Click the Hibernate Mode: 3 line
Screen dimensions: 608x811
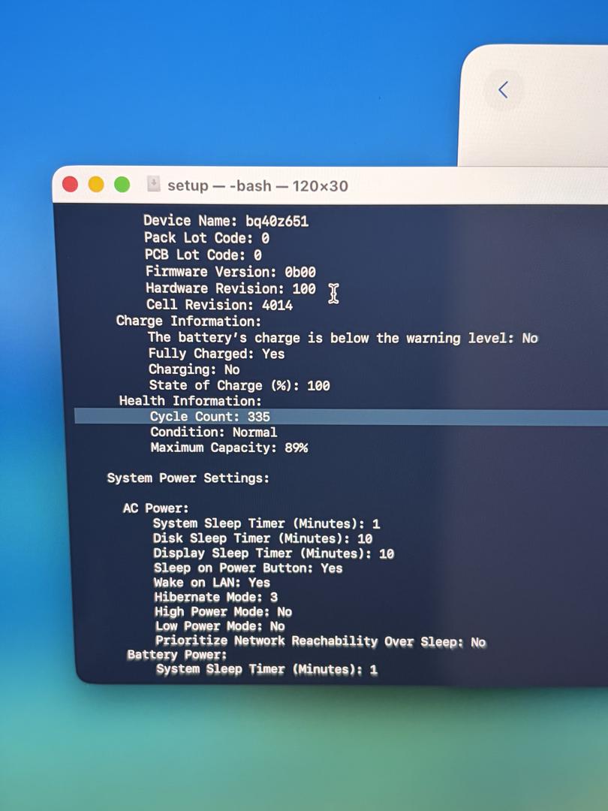pos(215,597)
